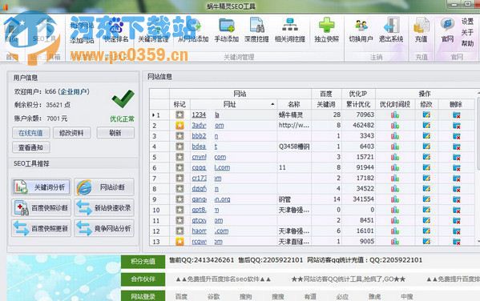Image resolution: width=480 pixels, height=301 pixels.
Task: Sort by the 网址 column header
Action: point(233,104)
